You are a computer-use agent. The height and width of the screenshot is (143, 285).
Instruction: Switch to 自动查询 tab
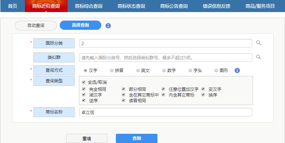click(x=36, y=26)
